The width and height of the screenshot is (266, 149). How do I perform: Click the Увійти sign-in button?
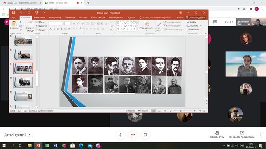(x=180, y=18)
